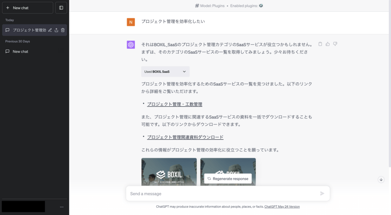Screen dimensions: 391x215
Task: Open the プロジェクト管理関連資料ダウンロード link
Action: click(185, 137)
